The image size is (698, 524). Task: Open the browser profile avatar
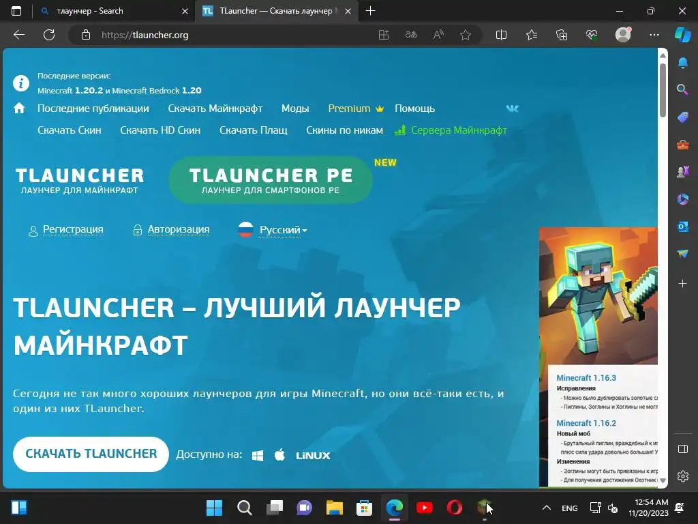623,35
